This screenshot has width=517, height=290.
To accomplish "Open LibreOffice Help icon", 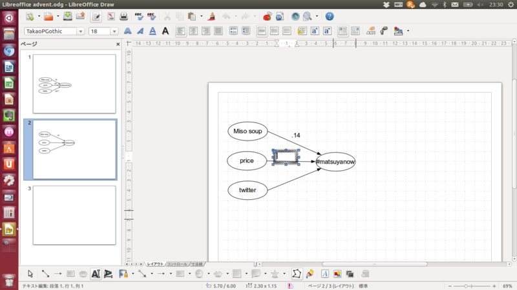I will pos(330,16).
